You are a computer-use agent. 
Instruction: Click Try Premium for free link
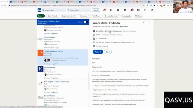point(127,42)
